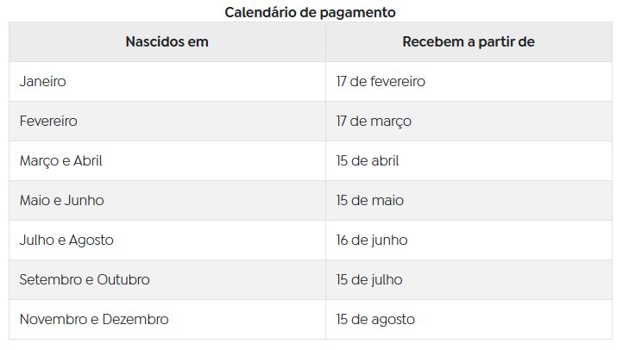This screenshot has height=350, width=623.
Task: Select the 'Março e Abril' cell
Action: click(61, 161)
